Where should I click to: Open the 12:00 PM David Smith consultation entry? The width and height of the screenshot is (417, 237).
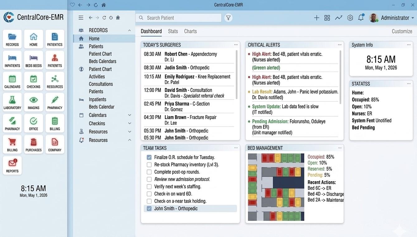(x=189, y=93)
